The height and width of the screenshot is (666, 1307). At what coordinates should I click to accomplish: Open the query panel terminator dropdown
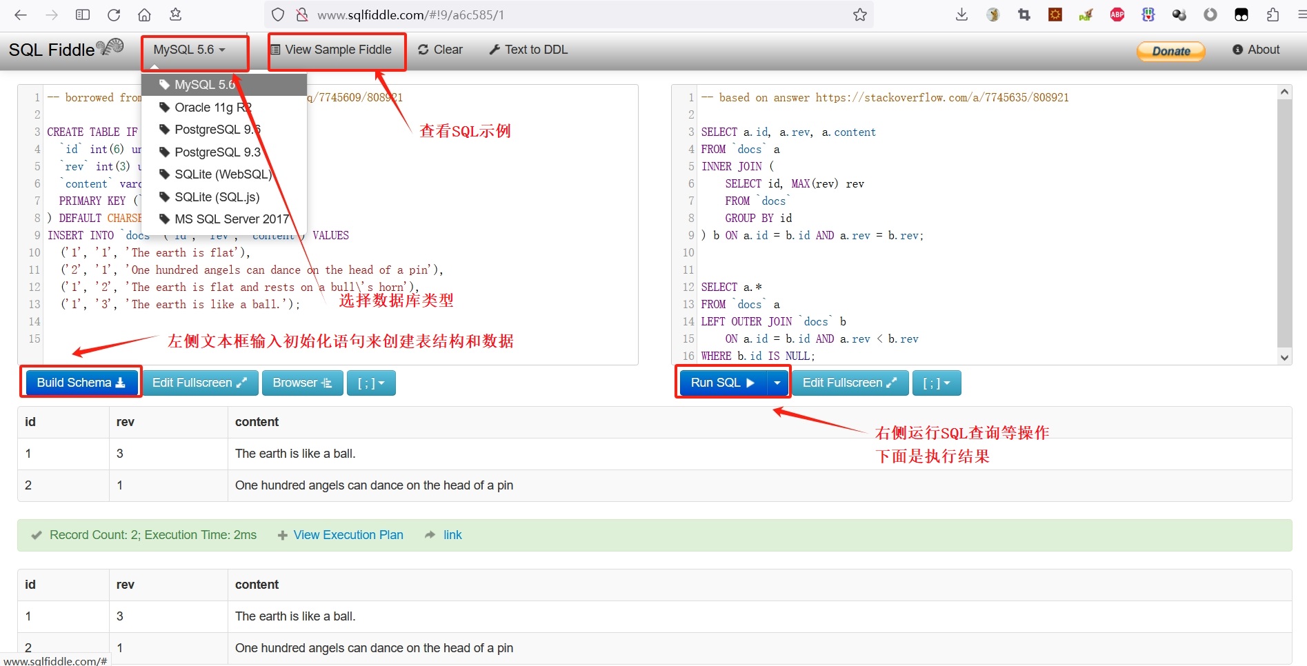pyautogui.click(x=937, y=383)
